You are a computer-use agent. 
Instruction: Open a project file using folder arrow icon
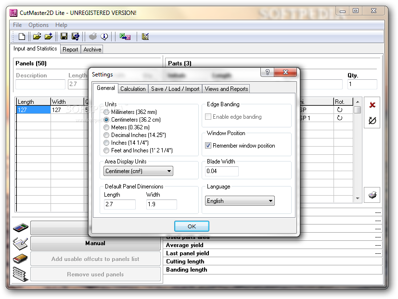coord(37,37)
